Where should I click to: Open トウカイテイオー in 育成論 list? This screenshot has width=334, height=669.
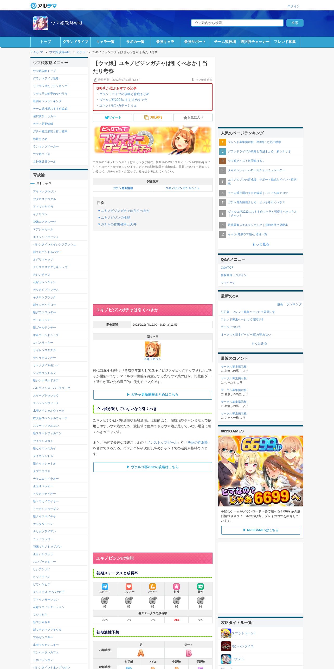pyautogui.click(x=44, y=494)
